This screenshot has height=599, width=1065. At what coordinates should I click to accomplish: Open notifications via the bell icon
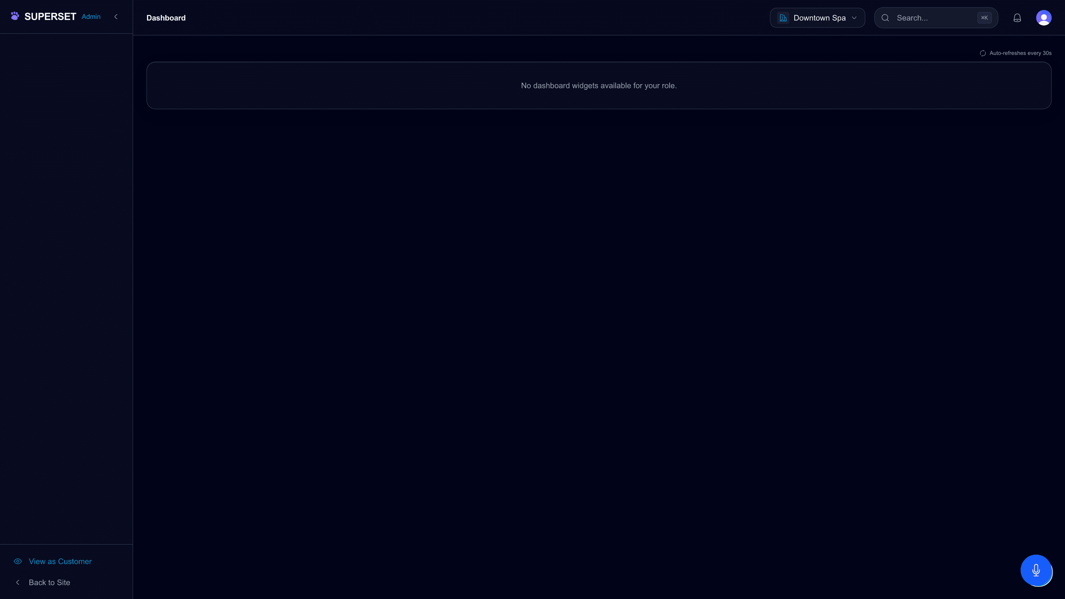pos(1017,17)
